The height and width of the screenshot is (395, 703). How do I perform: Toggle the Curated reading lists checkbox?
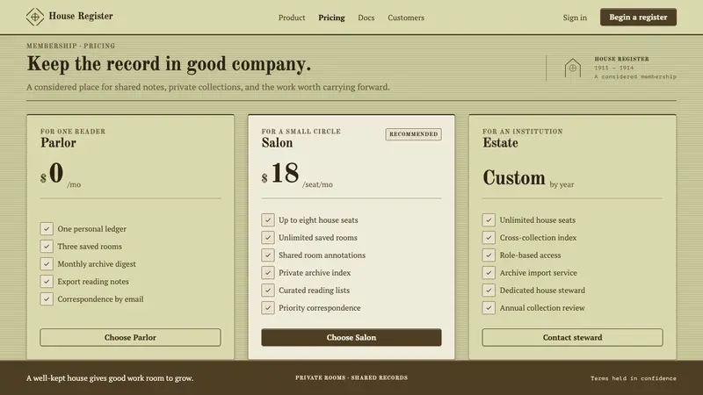pos(268,291)
